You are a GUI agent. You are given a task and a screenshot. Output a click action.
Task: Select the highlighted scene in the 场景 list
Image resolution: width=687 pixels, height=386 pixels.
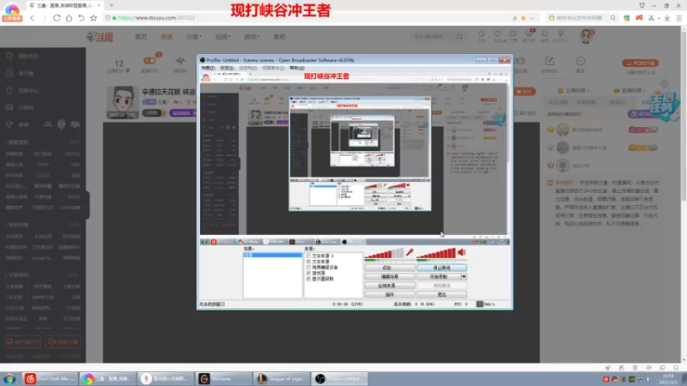[x=272, y=255]
